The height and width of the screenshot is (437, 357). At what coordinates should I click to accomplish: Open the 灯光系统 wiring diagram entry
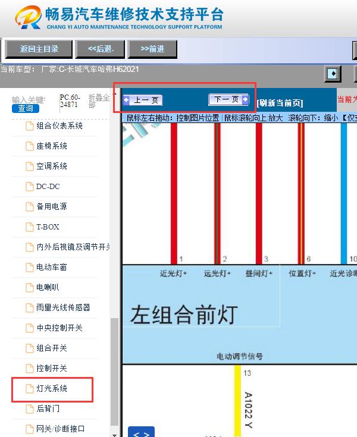52,388
